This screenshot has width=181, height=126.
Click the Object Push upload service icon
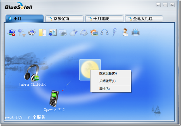(x=135, y=33)
